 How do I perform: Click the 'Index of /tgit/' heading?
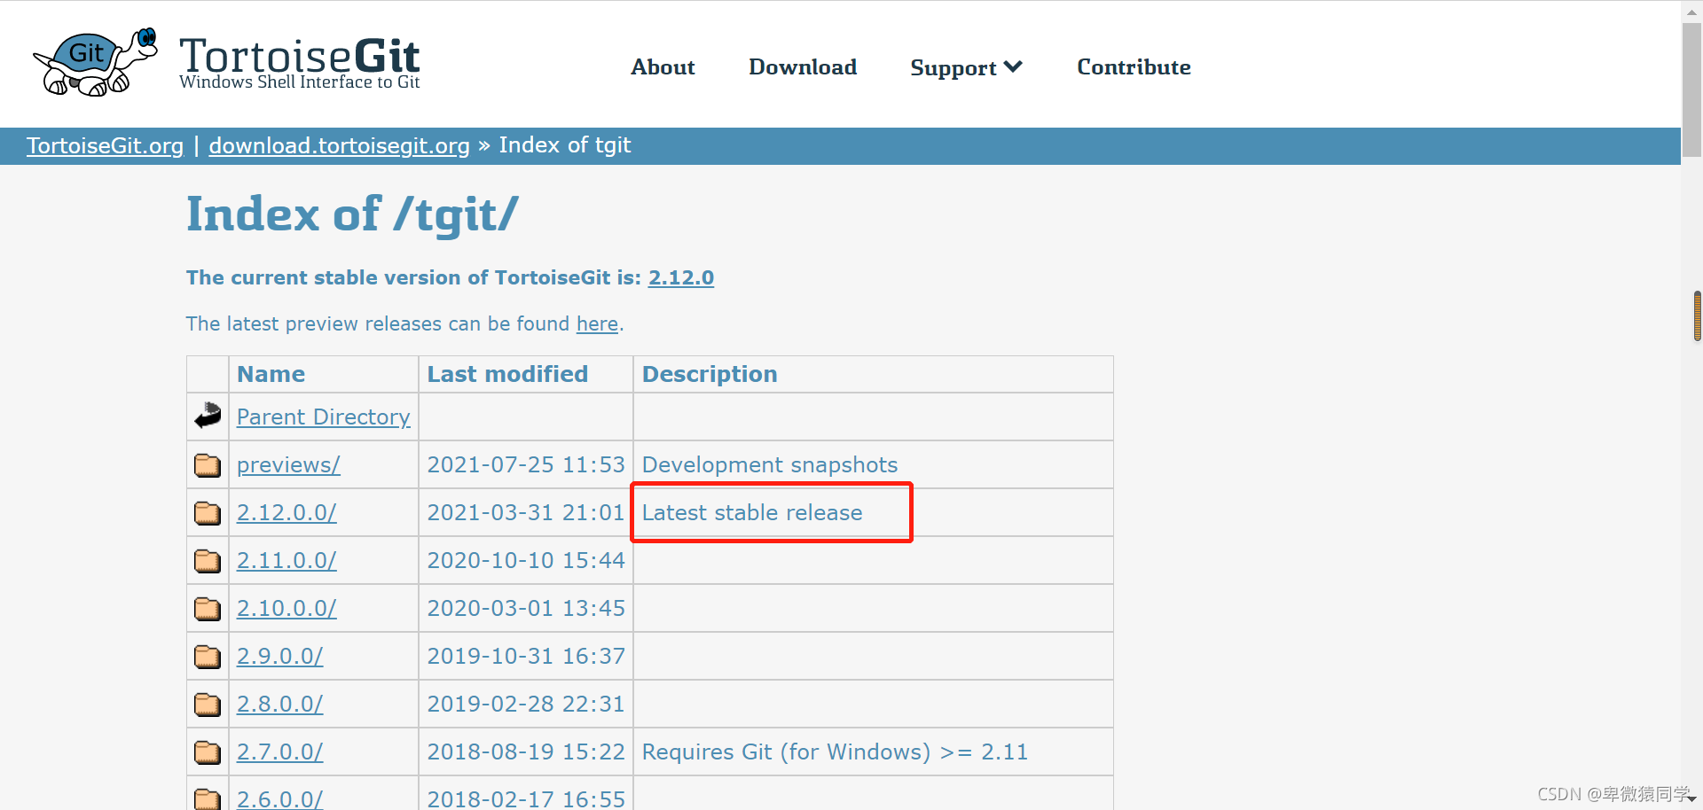(352, 214)
